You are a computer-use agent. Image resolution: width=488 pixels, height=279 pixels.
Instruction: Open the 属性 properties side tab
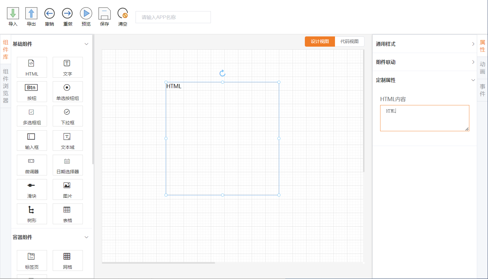tap(483, 46)
